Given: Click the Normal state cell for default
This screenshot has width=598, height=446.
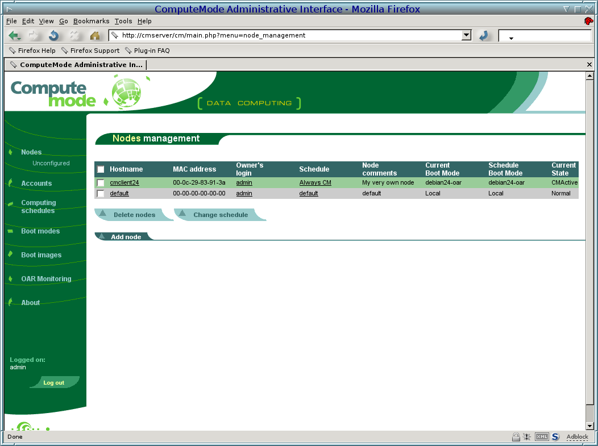Looking at the screenshot, I should (x=560, y=193).
